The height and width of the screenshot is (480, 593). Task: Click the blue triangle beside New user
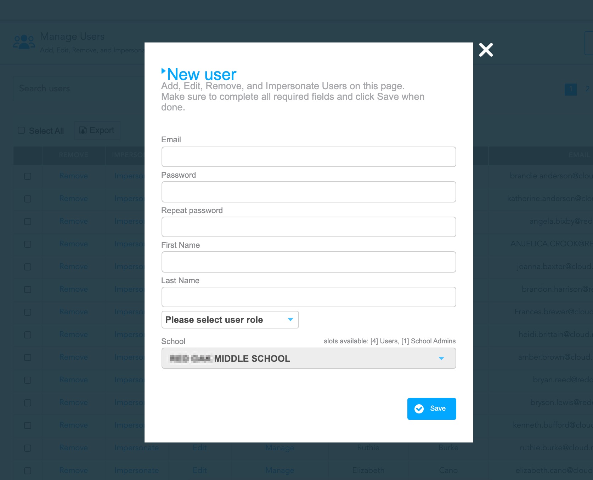pyautogui.click(x=163, y=71)
